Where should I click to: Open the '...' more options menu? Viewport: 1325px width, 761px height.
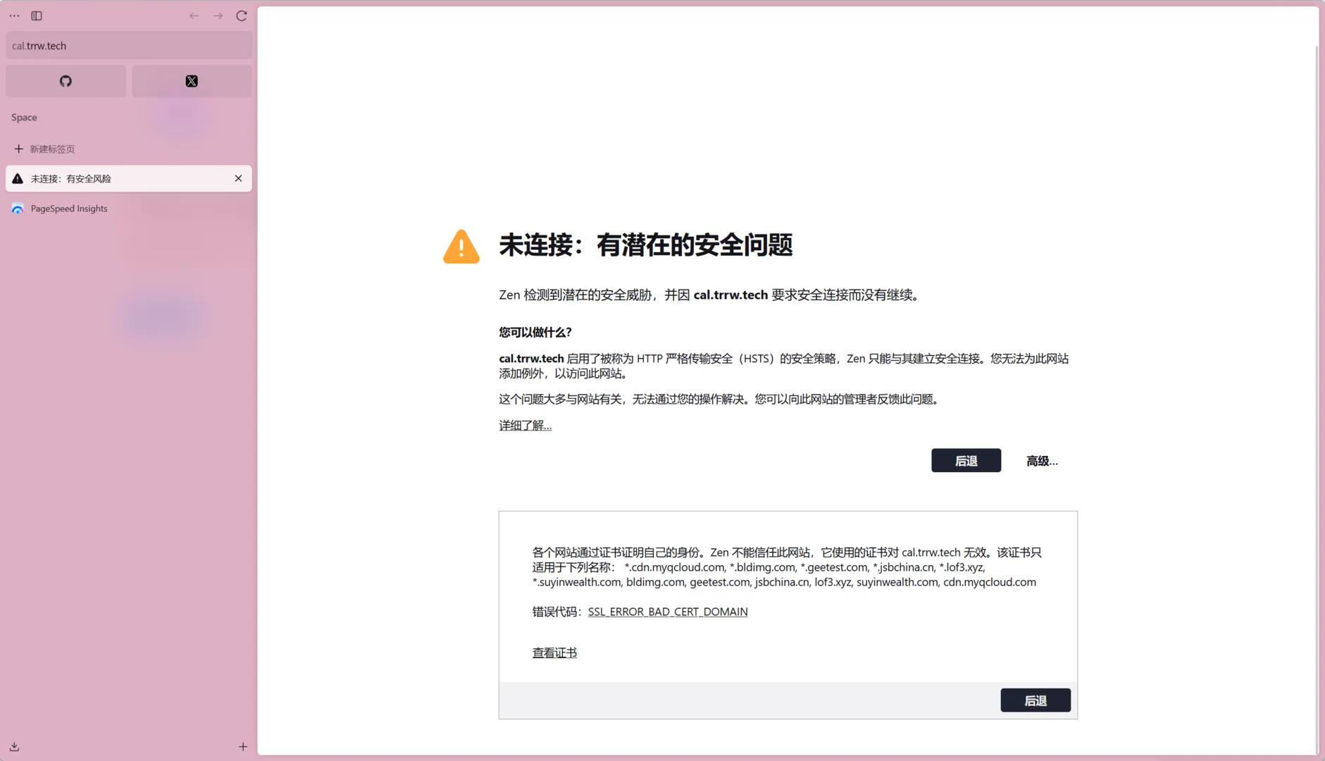point(14,16)
